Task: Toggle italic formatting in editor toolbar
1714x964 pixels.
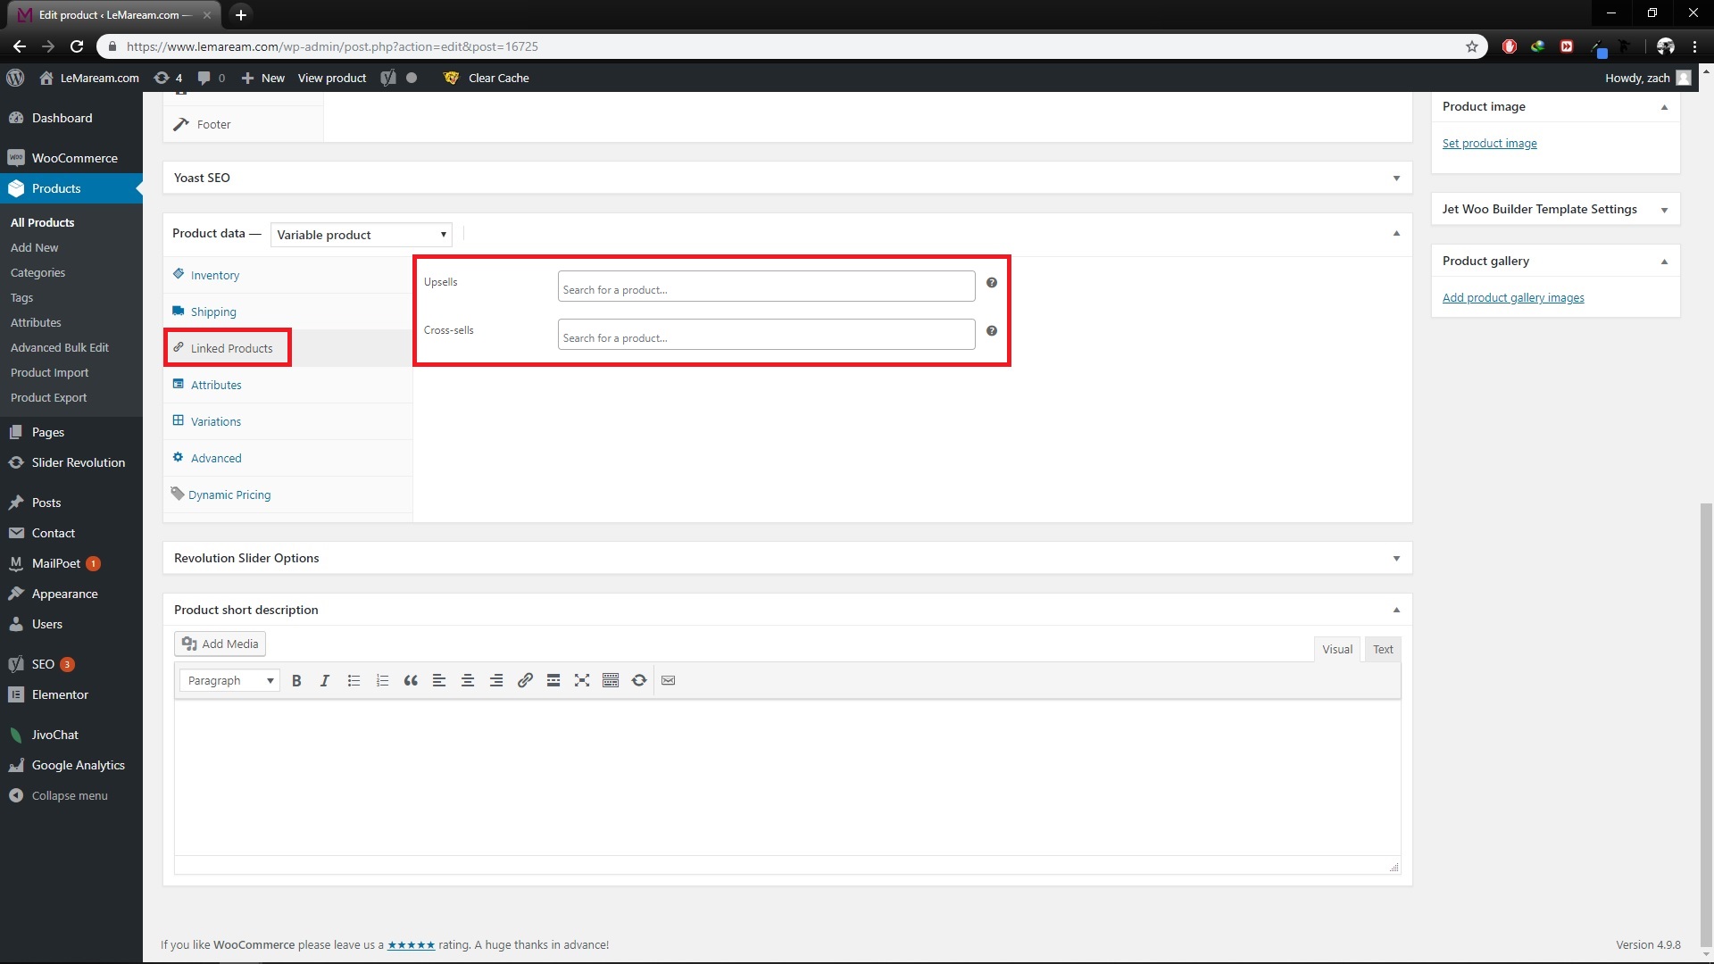Action: pyautogui.click(x=325, y=680)
